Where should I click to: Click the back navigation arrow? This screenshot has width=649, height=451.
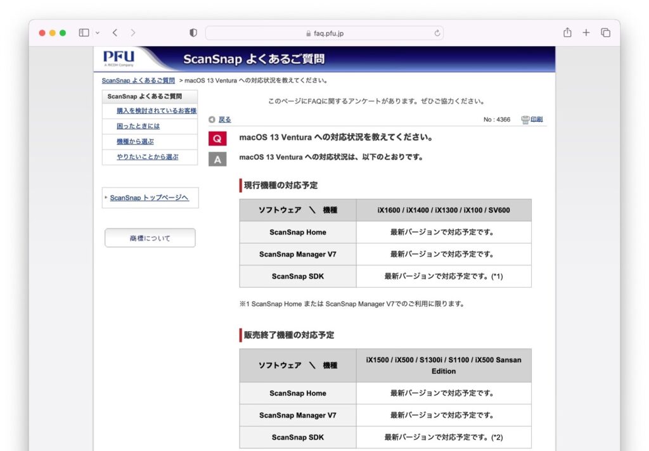coord(115,32)
